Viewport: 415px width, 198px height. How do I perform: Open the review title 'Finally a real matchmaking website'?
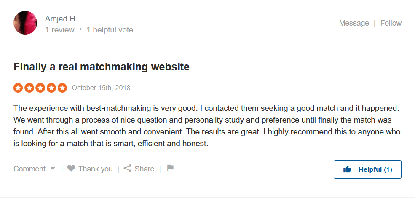pos(102,67)
